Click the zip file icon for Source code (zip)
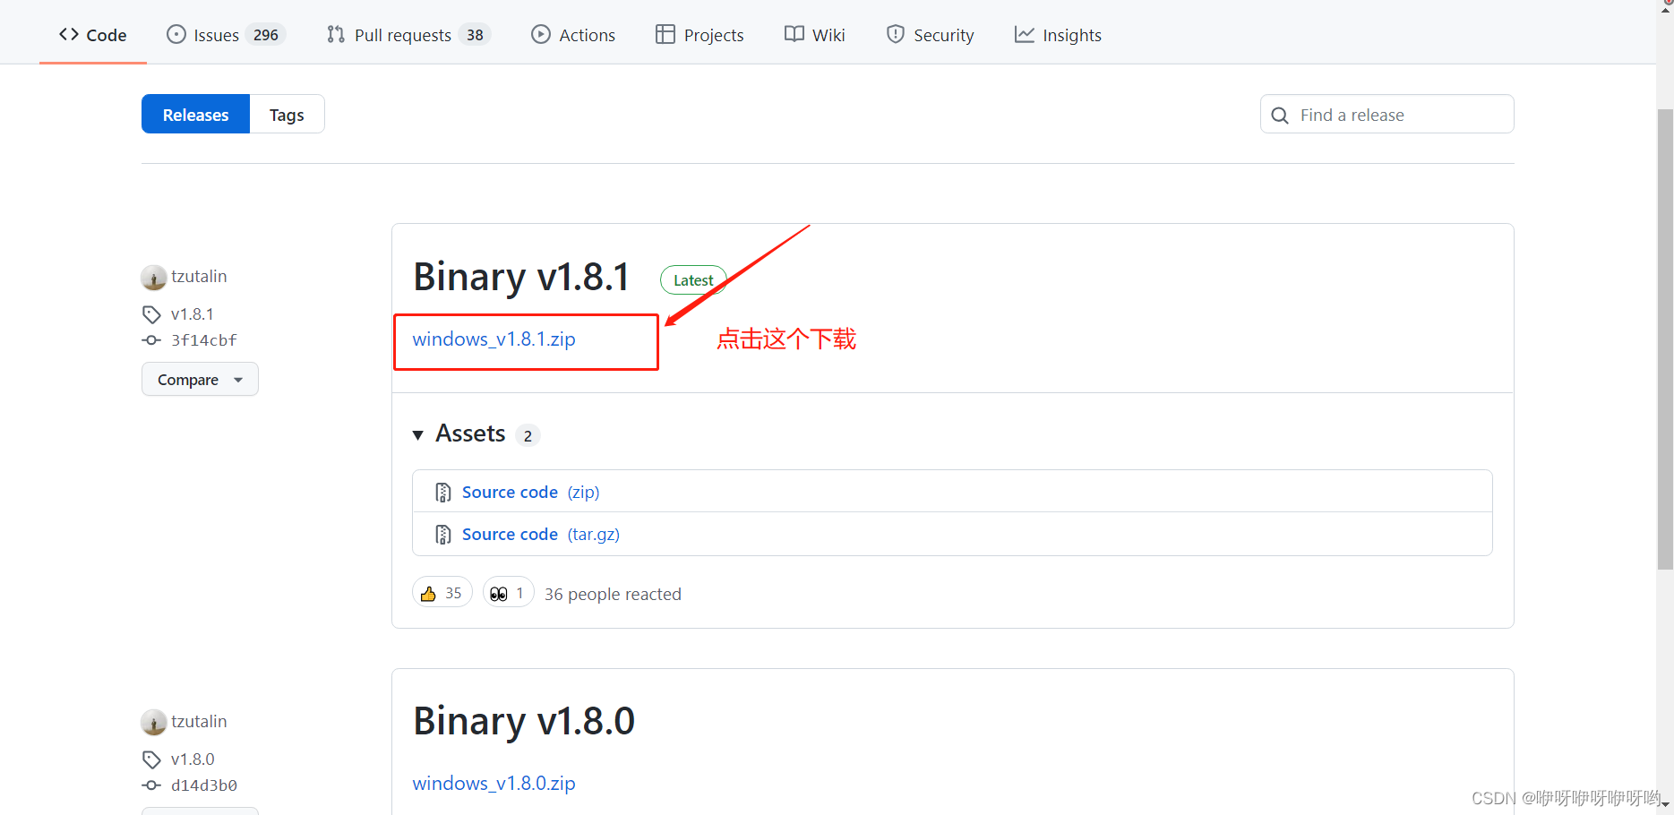 click(442, 493)
